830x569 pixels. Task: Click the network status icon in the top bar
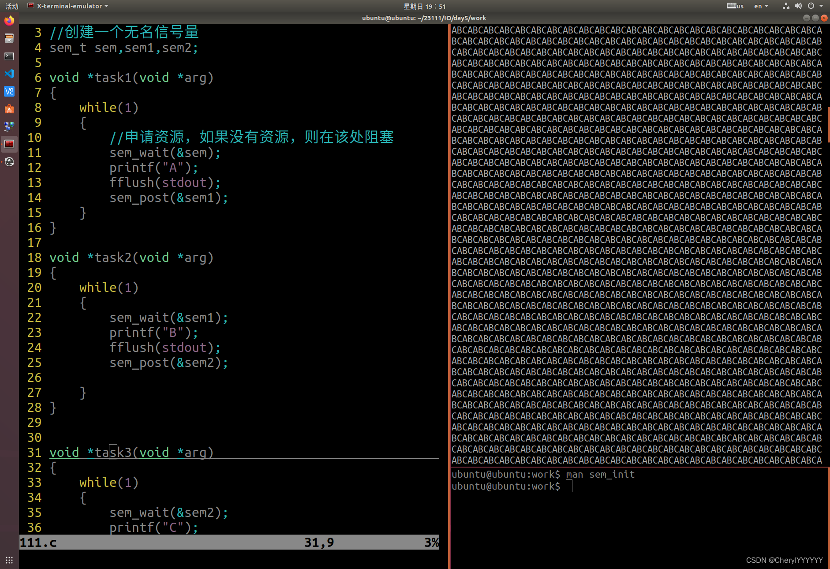click(786, 6)
